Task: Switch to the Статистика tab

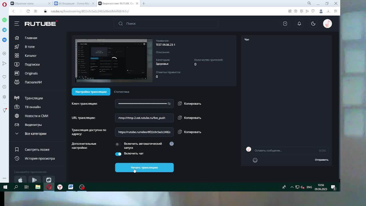Action: click(122, 92)
